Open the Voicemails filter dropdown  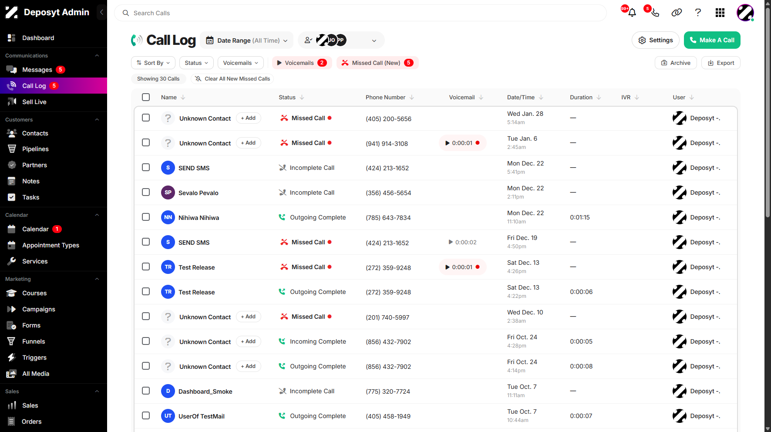[241, 63]
